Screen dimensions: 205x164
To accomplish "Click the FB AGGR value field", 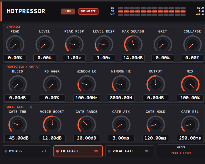I will 52,98.
